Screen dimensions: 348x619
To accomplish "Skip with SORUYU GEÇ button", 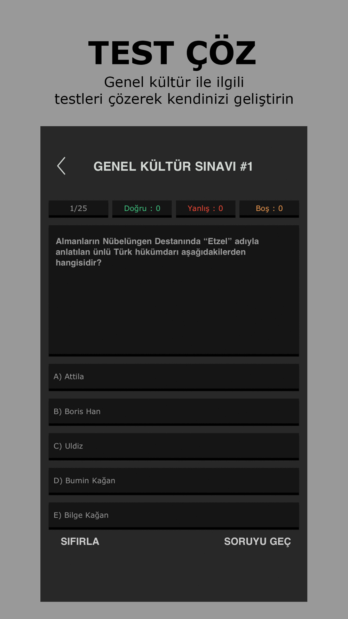I will (258, 542).
